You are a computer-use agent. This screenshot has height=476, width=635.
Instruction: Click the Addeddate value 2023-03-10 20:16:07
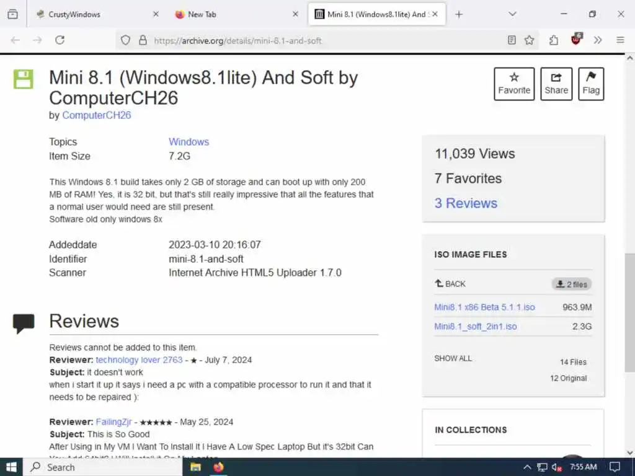pos(215,245)
